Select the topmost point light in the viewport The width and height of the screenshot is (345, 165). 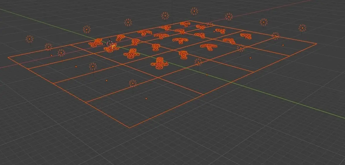(194, 11)
